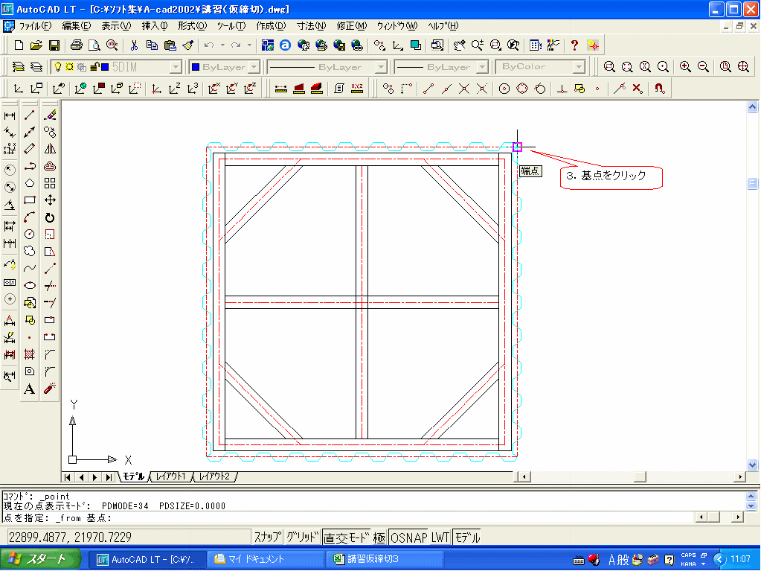This screenshot has width=761, height=571.
Task: Print the drawing with the printer icon
Action: click(x=76, y=45)
